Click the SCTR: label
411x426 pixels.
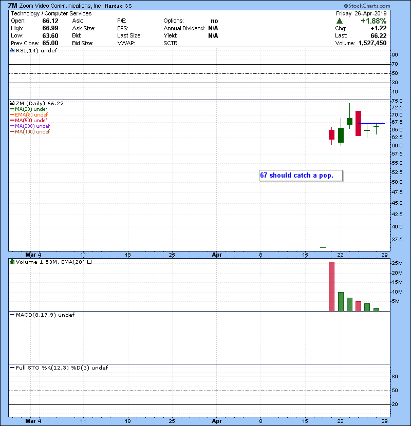click(171, 43)
